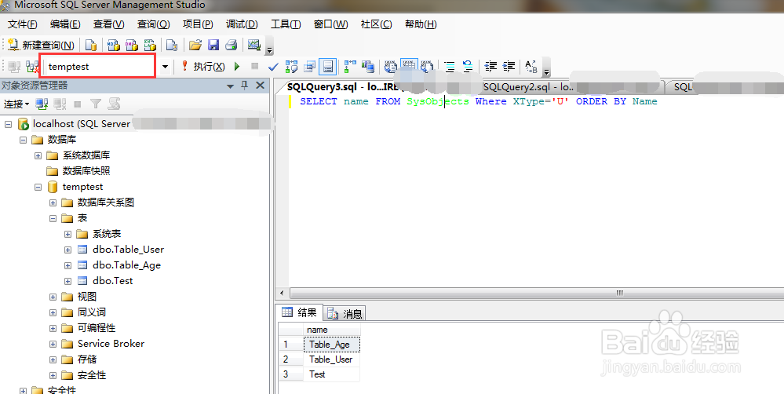
Task: Switch to the 结果 results tab
Action: [x=300, y=312]
